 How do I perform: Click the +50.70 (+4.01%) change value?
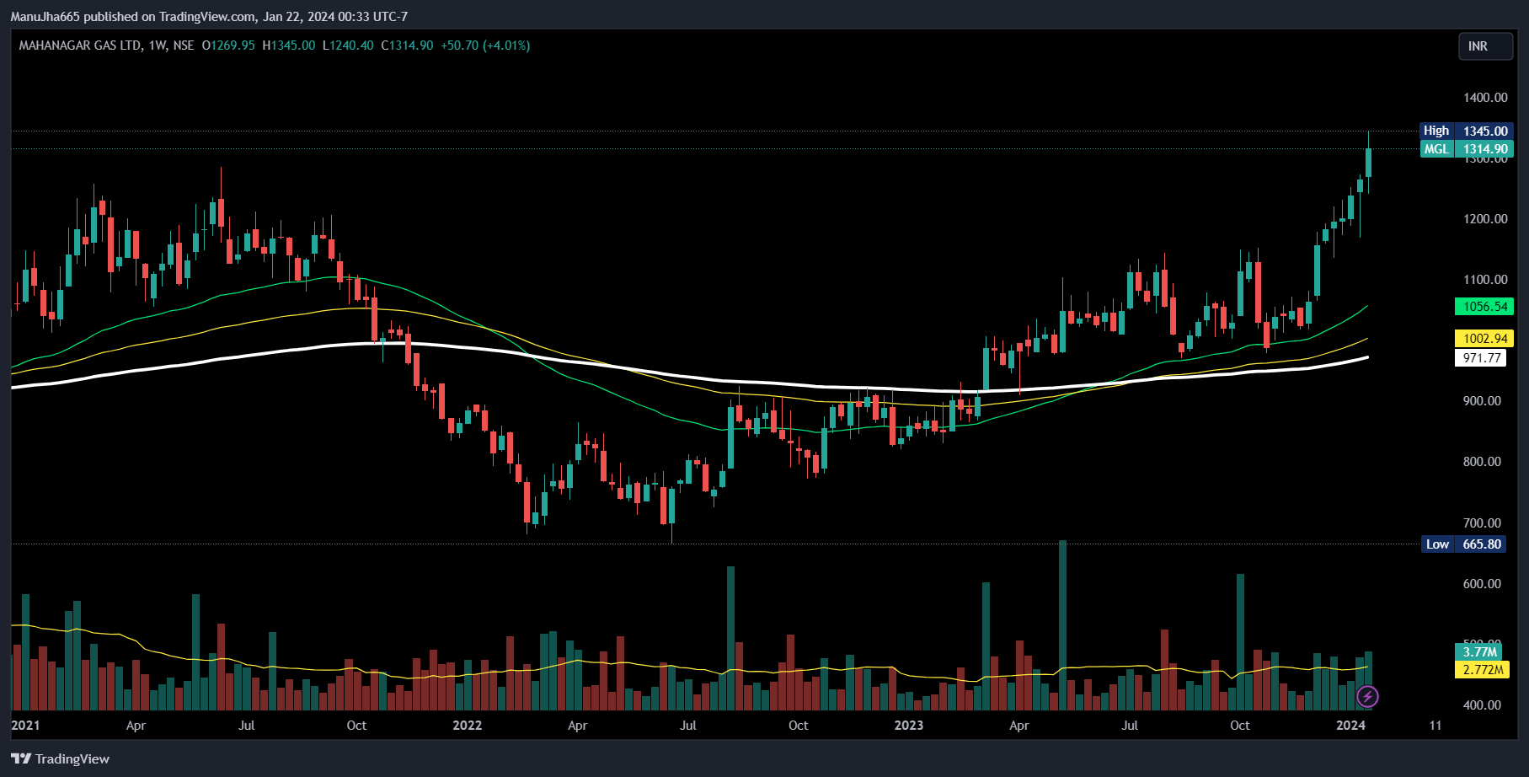[485, 46]
